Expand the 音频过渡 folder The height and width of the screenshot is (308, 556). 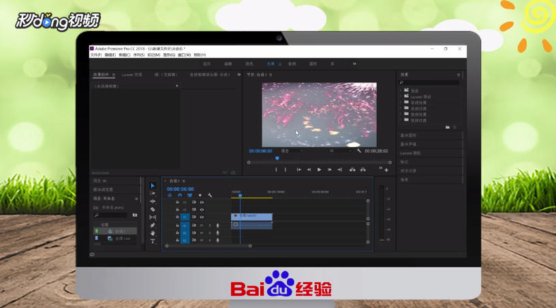point(401,108)
